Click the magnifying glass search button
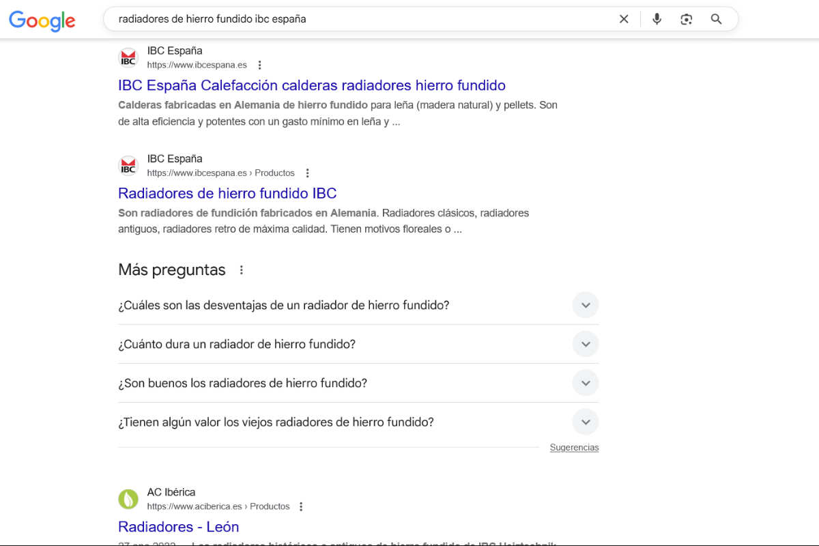Image resolution: width=819 pixels, height=546 pixels. tap(716, 19)
